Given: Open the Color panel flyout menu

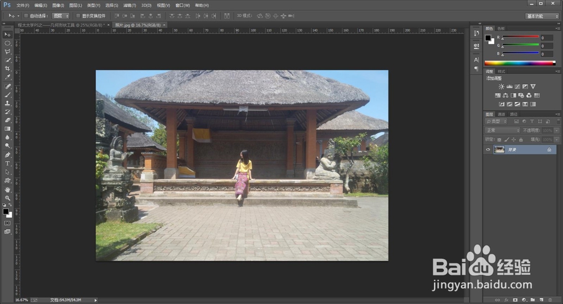Looking at the screenshot, I should click(x=557, y=28).
